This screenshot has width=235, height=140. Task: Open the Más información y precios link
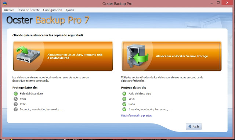pyautogui.click(x=136, y=115)
